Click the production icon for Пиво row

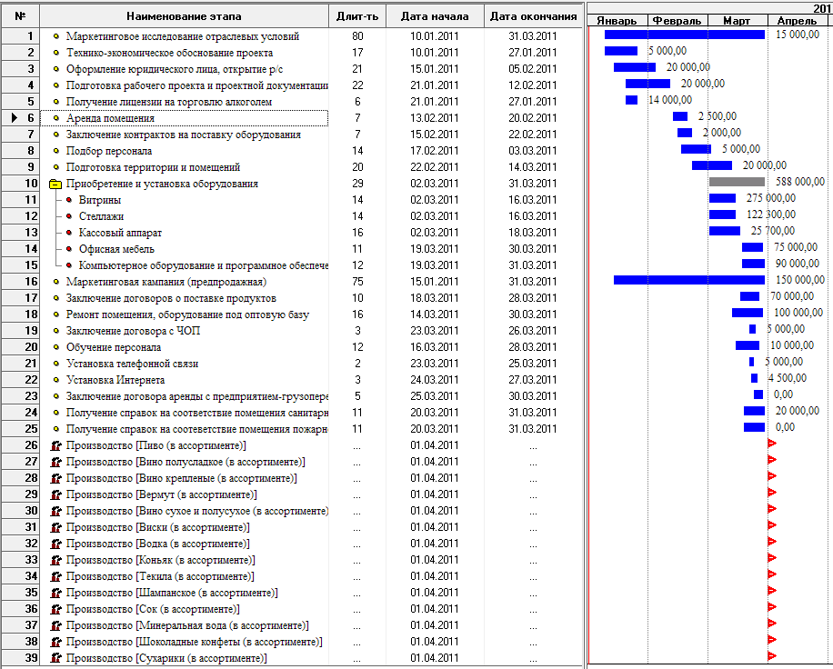(x=55, y=445)
